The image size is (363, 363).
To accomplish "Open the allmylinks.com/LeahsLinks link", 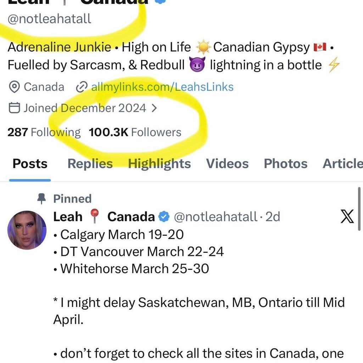I will coord(162,87).
